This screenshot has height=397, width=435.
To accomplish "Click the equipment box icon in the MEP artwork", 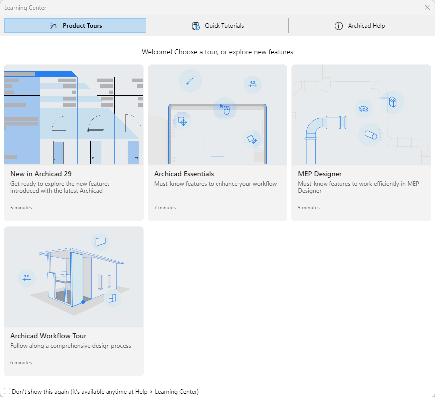I will pos(393,102).
